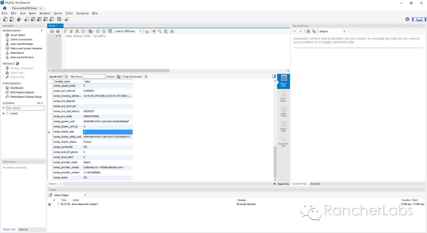The height and width of the screenshot is (233, 427).
Task: Save query to snippets star icon
Action: pyautogui.click(x=147, y=31)
